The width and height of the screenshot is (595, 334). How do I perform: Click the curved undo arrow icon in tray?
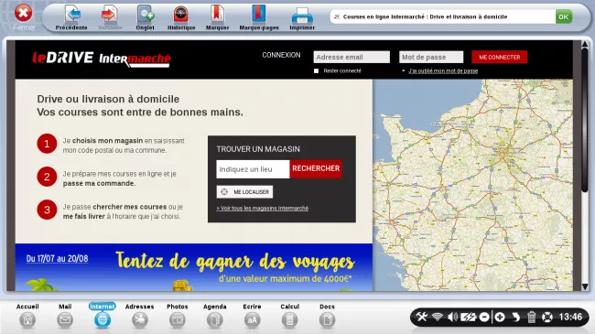pyautogui.click(x=515, y=317)
